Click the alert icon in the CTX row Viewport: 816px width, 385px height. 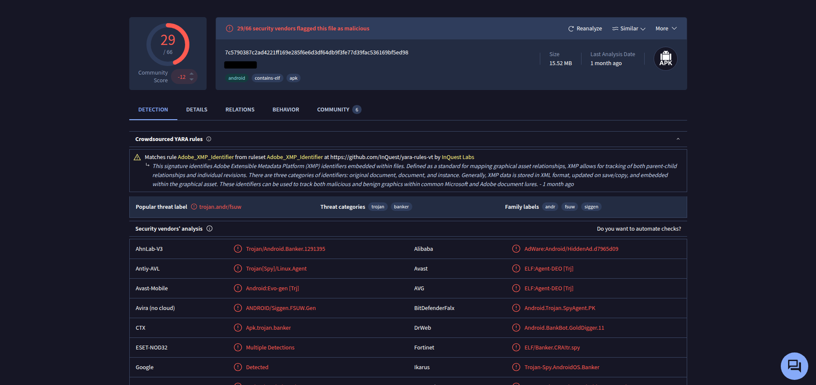pos(238,327)
